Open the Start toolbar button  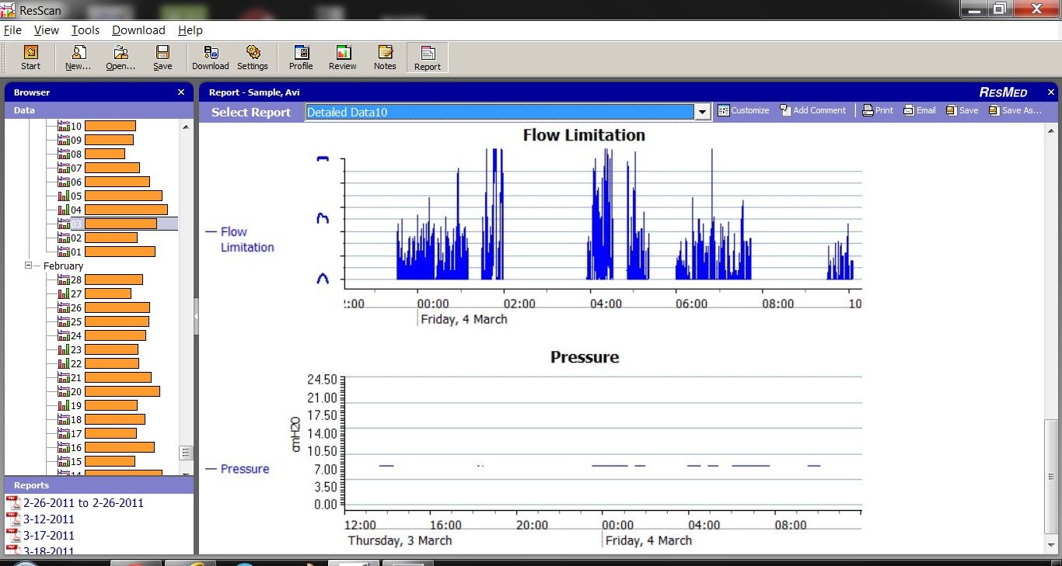[x=30, y=58]
